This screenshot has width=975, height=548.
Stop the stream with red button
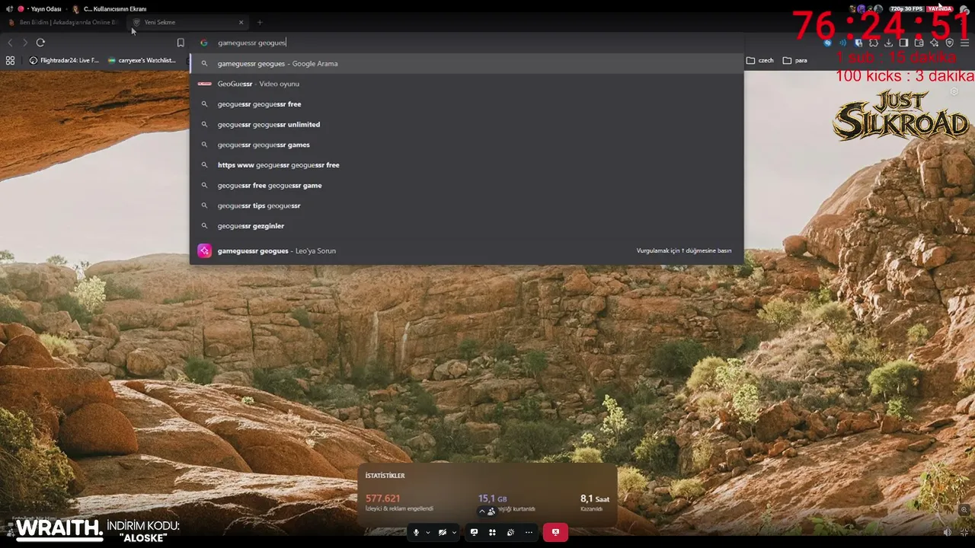(555, 532)
